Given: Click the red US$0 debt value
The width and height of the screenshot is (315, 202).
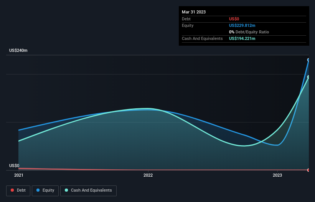Looking at the screenshot, I should click(x=234, y=19).
